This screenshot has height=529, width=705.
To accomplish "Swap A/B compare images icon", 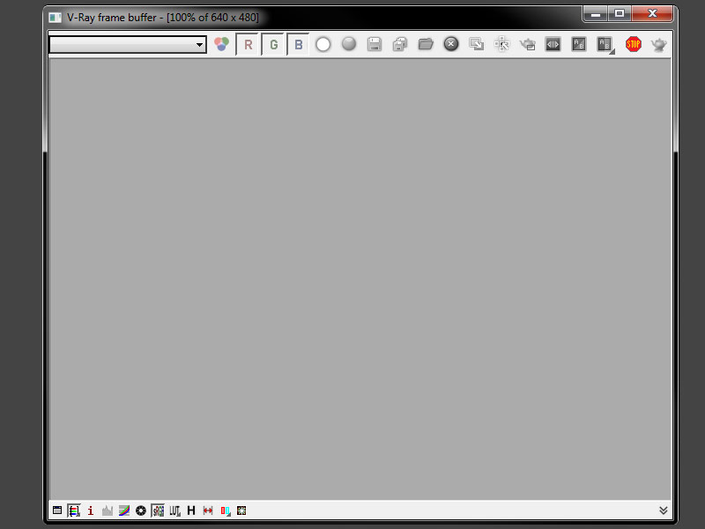I will click(579, 44).
